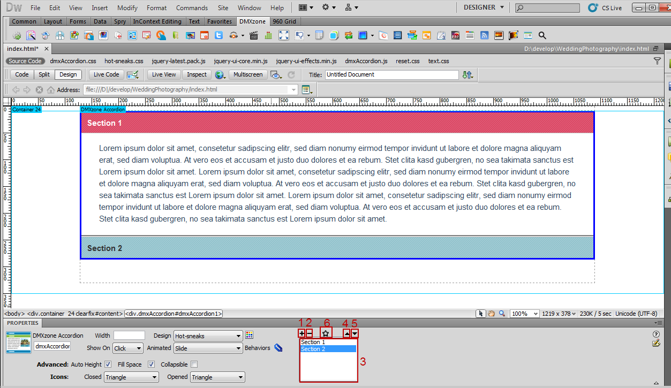Open the Show On dropdown

click(x=127, y=348)
